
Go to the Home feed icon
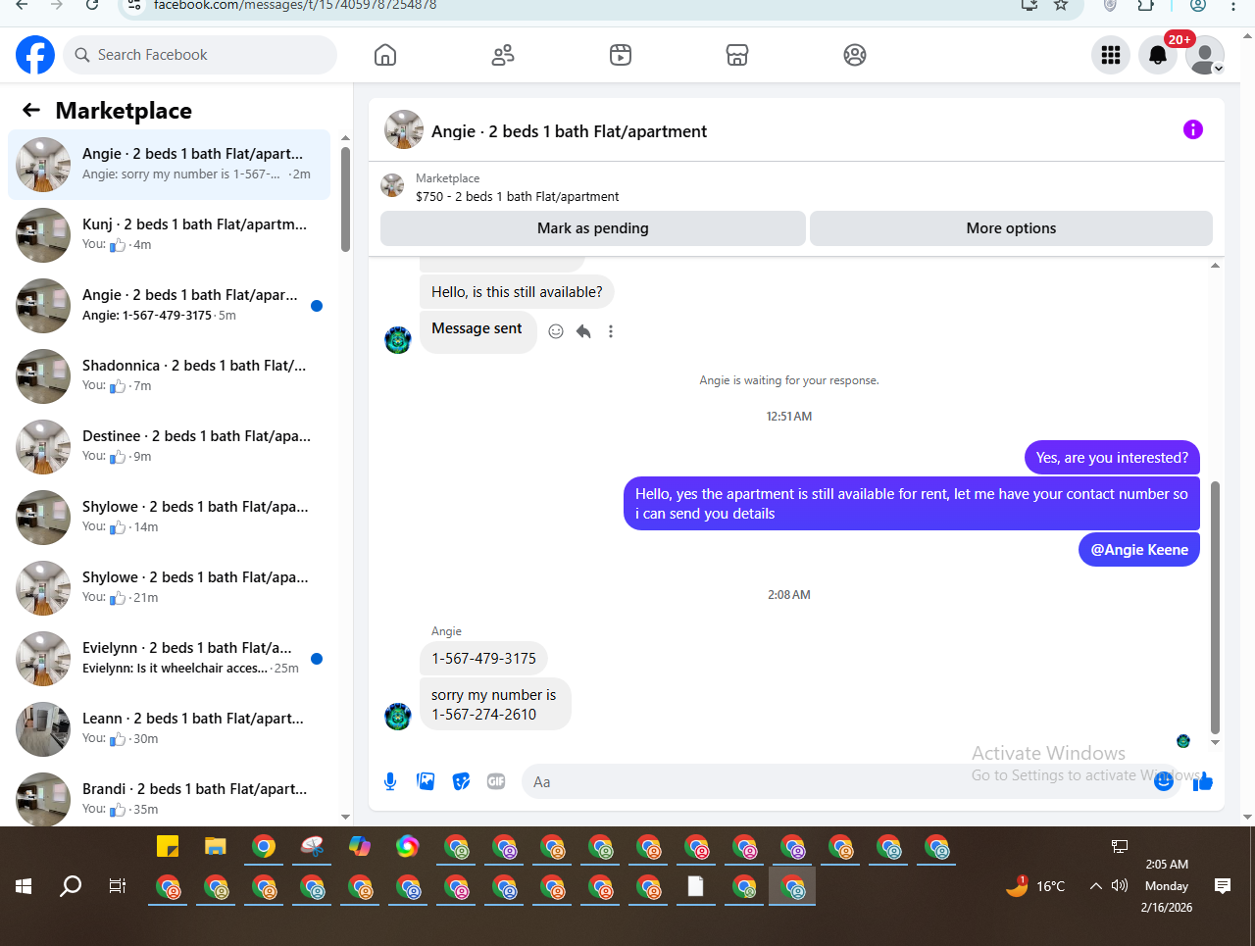click(385, 55)
